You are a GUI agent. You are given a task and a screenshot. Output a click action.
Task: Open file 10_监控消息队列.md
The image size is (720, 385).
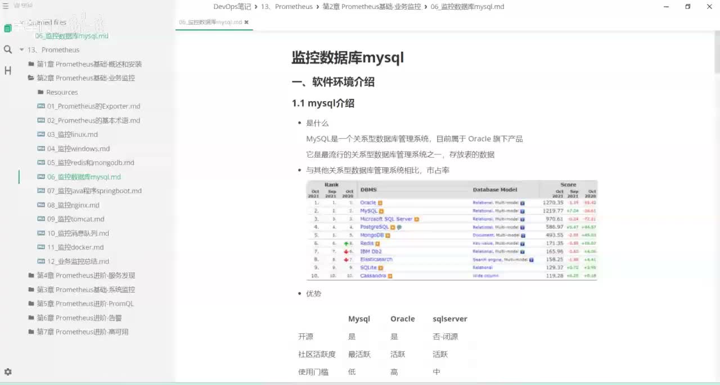(78, 233)
